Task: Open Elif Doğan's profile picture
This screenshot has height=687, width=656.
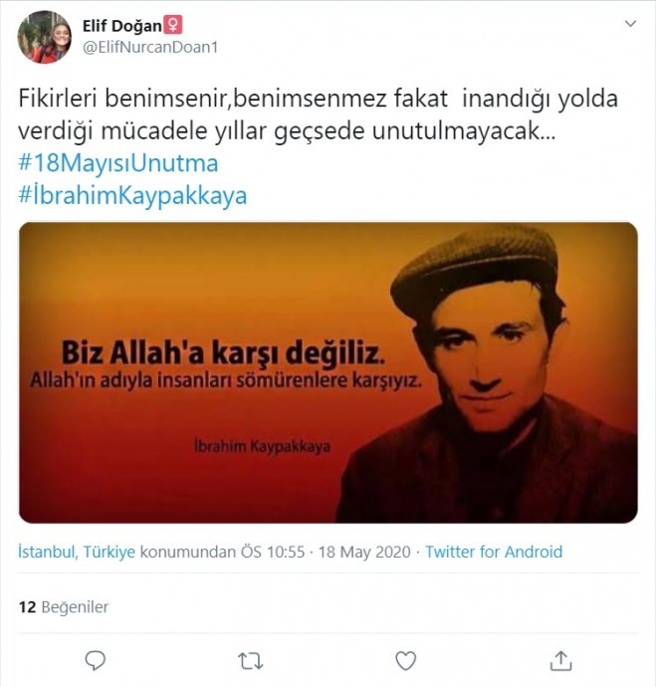Action: (44, 37)
